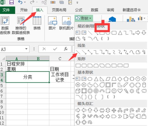Insert a 数据透视表 PivotTable
This screenshot has width=148, height=126.
pyautogui.click(x=5, y=25)
